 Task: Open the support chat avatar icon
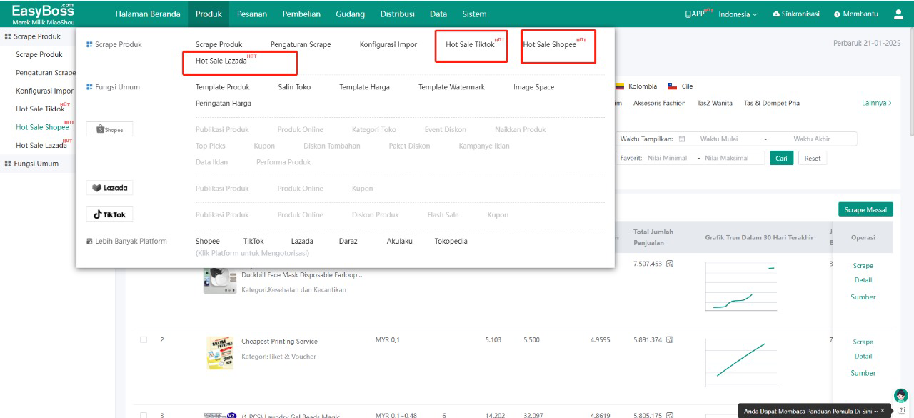coord(900,395)
